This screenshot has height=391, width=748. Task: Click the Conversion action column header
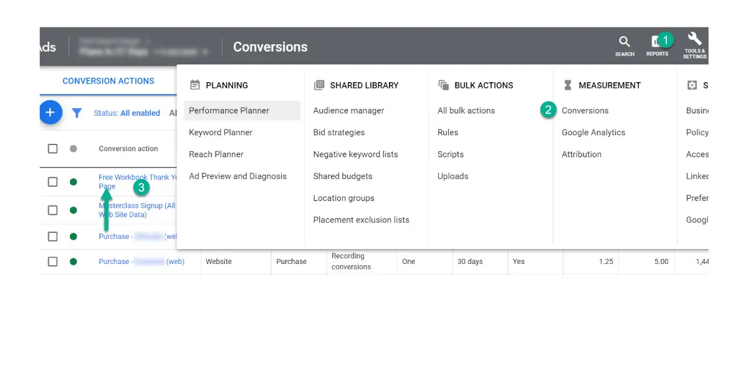[x=128, y=149]
